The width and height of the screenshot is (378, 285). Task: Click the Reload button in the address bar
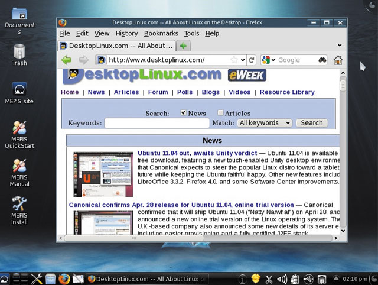point(251,60)
